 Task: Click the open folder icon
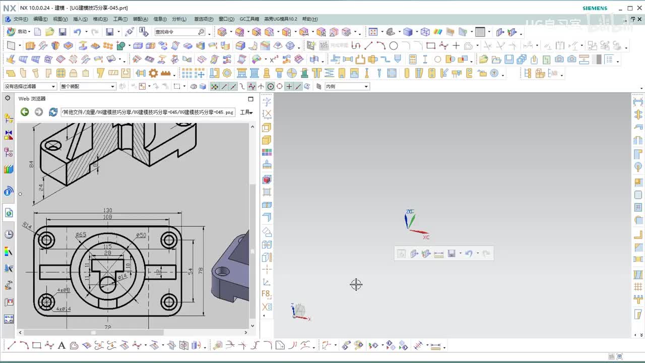point(49,32)
